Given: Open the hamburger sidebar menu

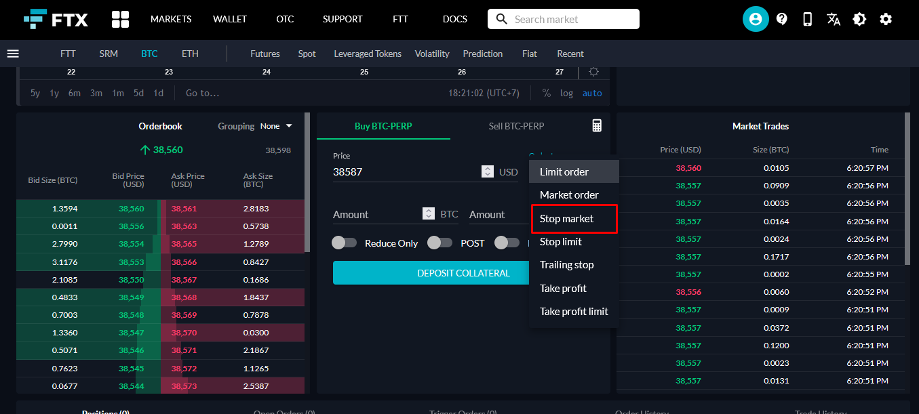Looking at the screenshot, I should [x=13, y=54].
